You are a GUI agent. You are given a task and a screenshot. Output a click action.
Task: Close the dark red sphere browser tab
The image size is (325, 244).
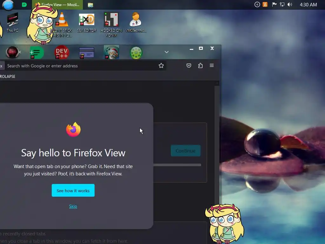[20, 52]
